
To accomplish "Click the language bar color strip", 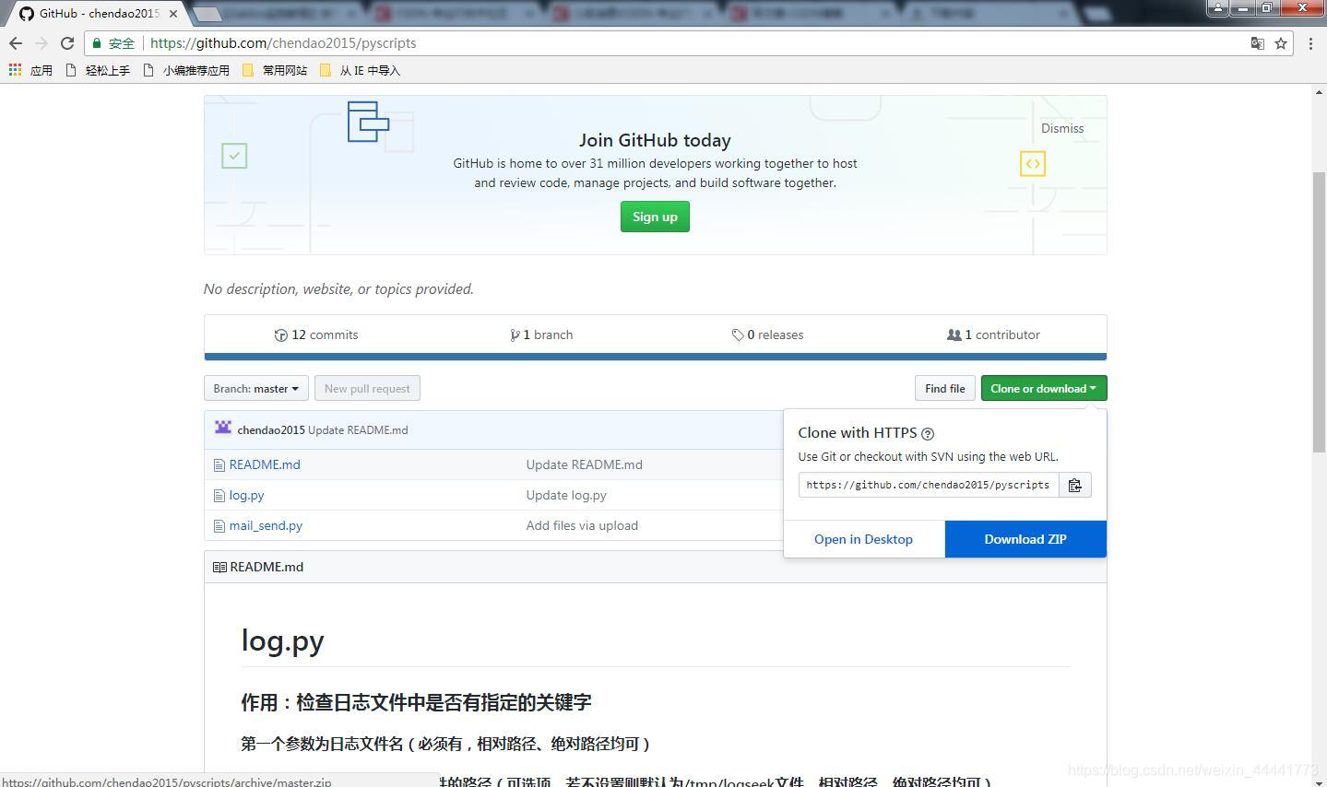I will (655, 357).
